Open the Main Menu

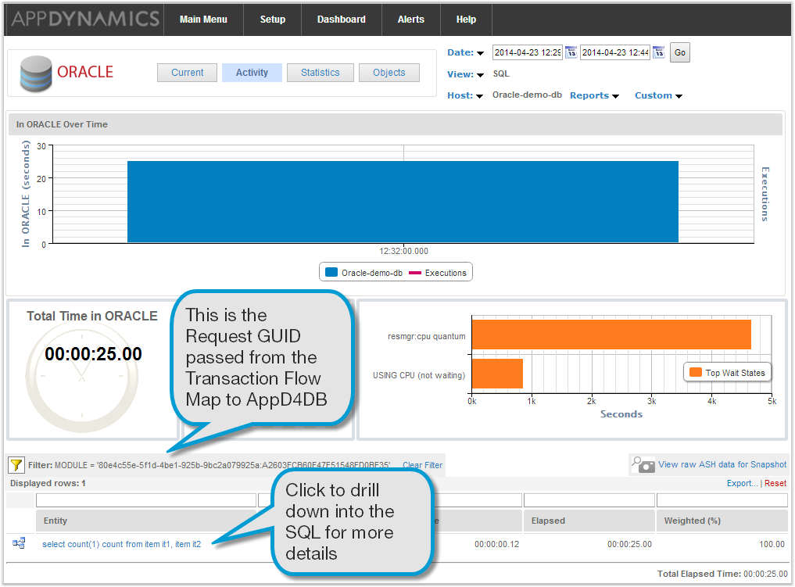203,20
